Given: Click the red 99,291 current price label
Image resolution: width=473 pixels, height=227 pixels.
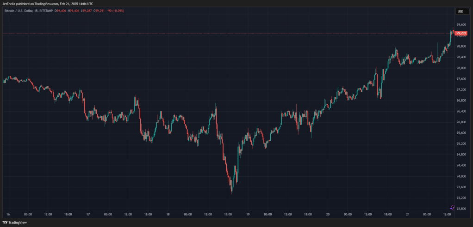Looking at the screenshot, I should click(x=461, y=33).
